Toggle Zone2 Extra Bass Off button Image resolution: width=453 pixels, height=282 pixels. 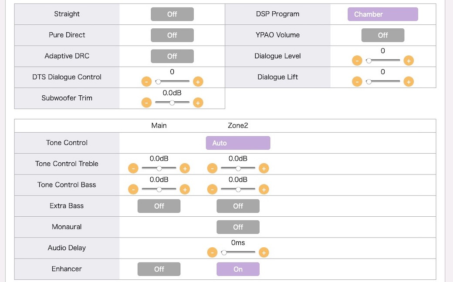pos(238,206)
